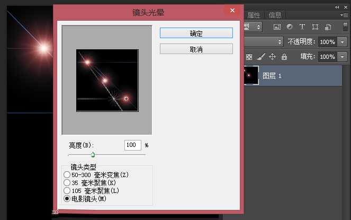Image resolution: width=351 pixels, height=220 pixels.
Task: Select 50-300 毫米变焦 lens type
Action: pyautogui.click(x=67, y=174)
